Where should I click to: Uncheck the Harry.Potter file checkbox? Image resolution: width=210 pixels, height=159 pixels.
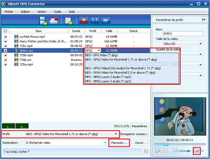point(5,42)
